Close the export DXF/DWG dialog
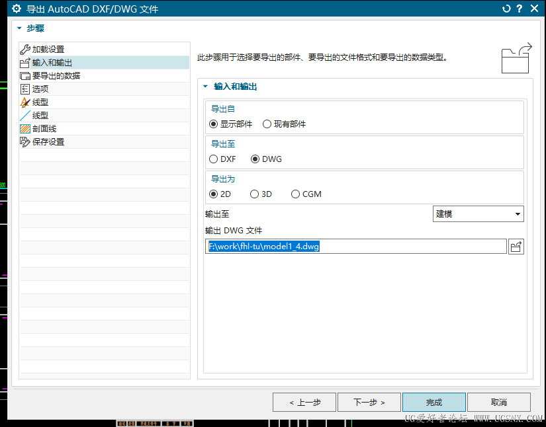 tap(534, 9)
